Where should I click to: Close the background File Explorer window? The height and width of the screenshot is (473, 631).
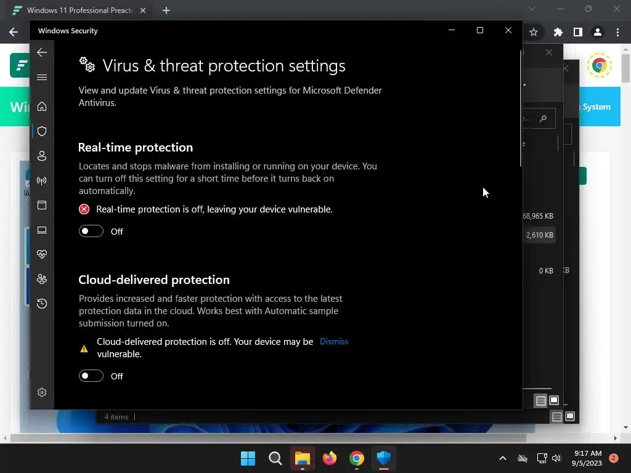[549, 53]
